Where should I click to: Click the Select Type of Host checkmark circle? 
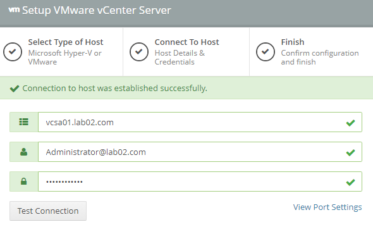[13, 52]
